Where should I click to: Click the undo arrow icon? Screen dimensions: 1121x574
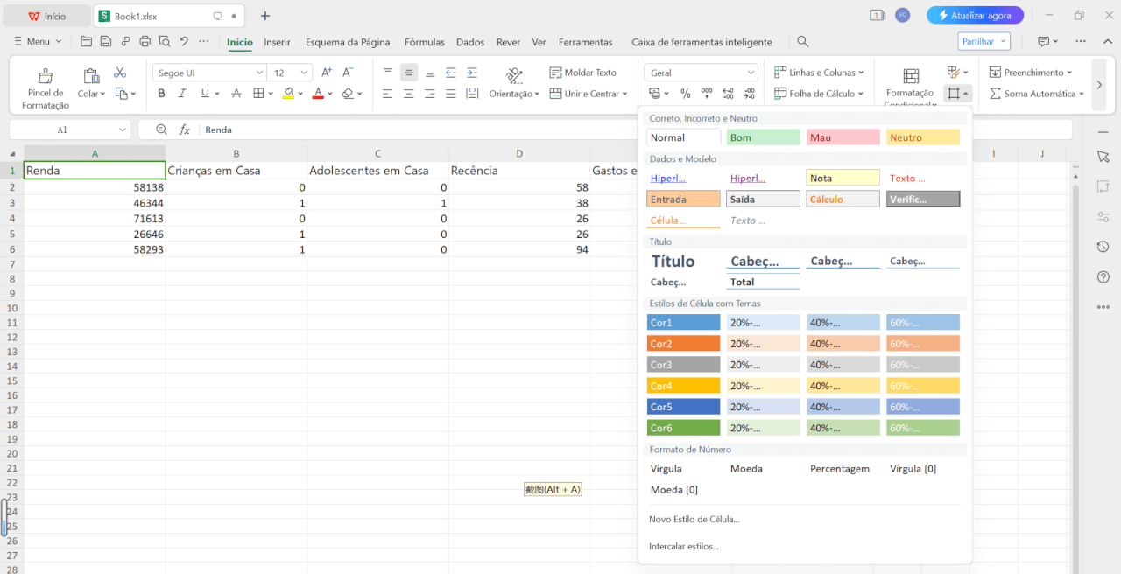point(184,41)
